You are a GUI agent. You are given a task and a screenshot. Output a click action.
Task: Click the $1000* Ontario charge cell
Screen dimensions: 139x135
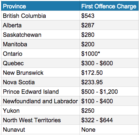point(109,54)
